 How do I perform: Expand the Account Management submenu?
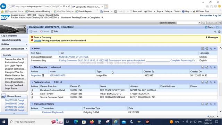pyautogui.click(x=26, y=49)
